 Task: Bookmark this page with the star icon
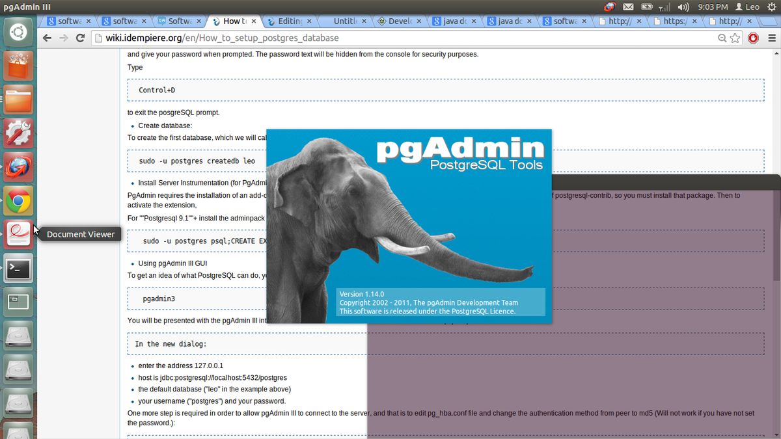[735, 38]
